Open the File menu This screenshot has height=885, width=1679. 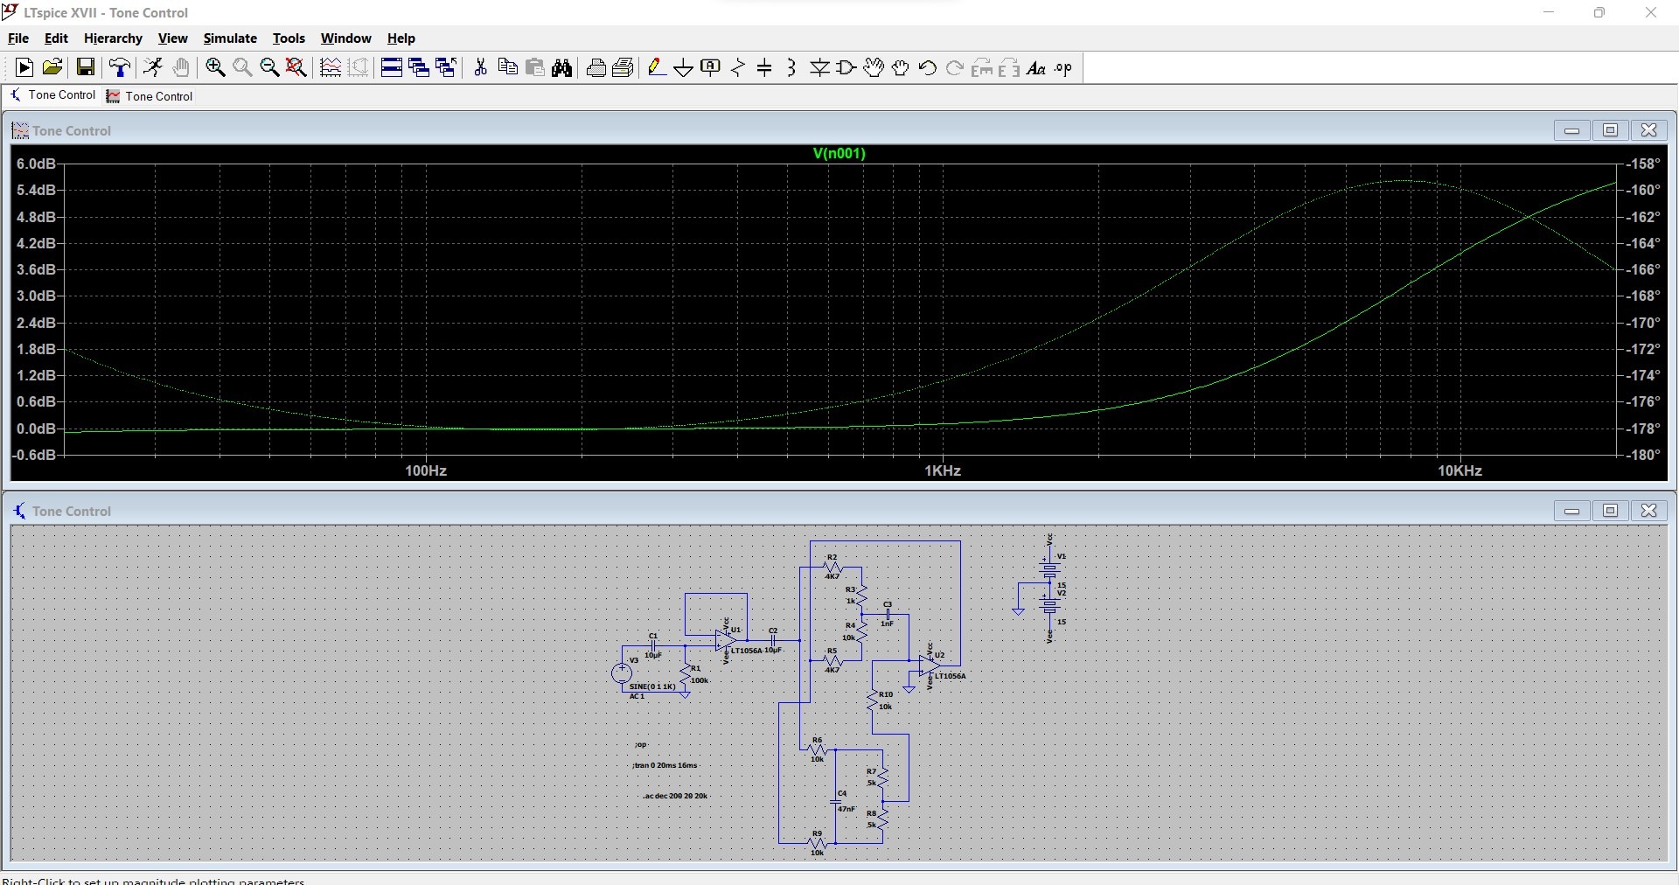pyautogui.click(x=18, y=38)
